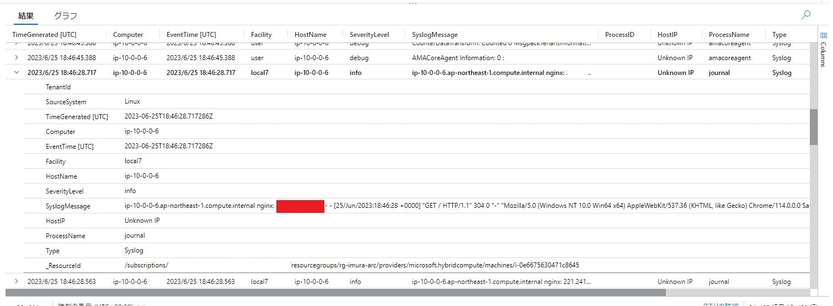The image size is (833, 306).
Task: Select the HostName detail value ip-10-0-0-6
Action: 142,176
